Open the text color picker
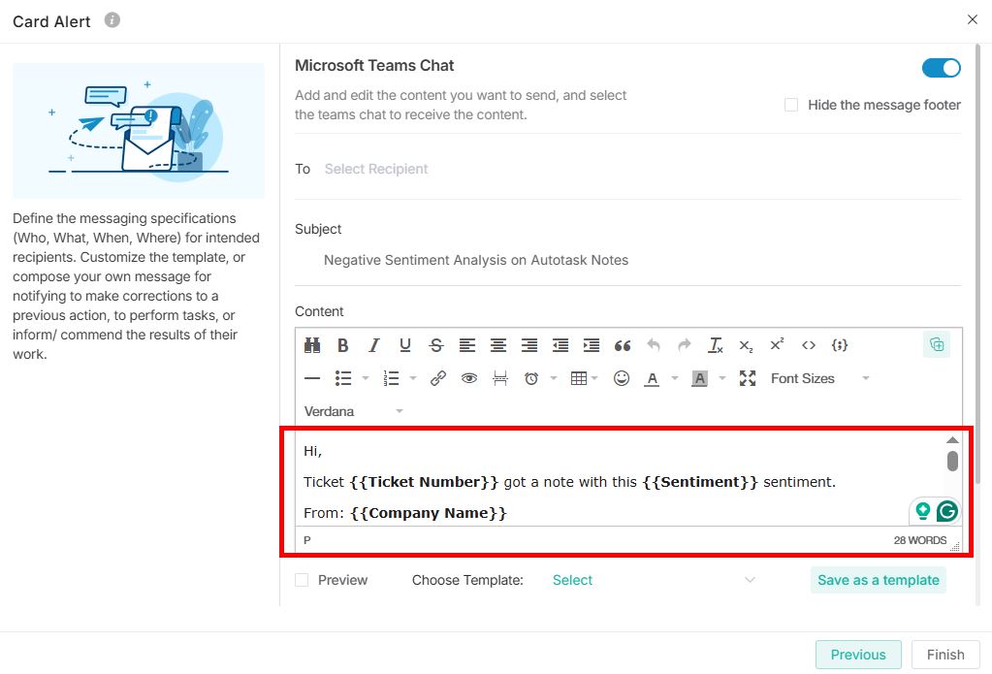This screenshot has width=992, height=674. click(x=652, y=378)
